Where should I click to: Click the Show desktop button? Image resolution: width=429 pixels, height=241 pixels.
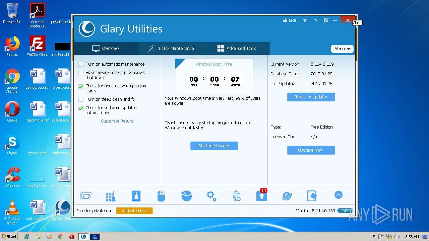426,237
